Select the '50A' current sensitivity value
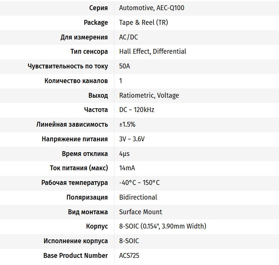279x265 pixels. point(124,66)
